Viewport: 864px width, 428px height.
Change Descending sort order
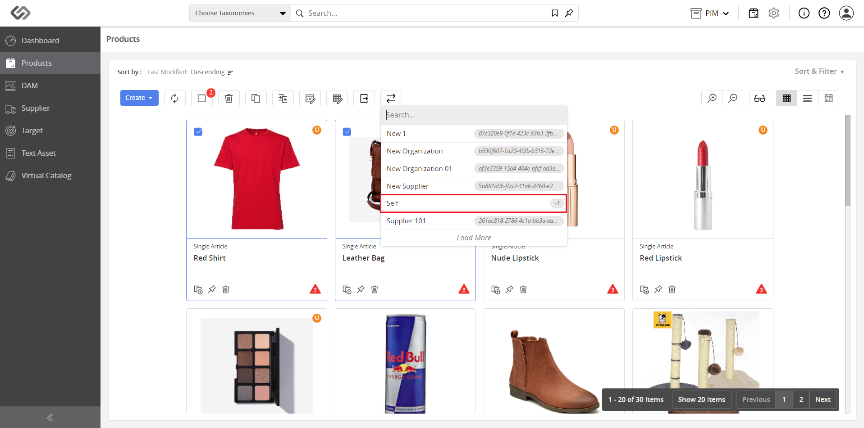click(x=212, y=72)
